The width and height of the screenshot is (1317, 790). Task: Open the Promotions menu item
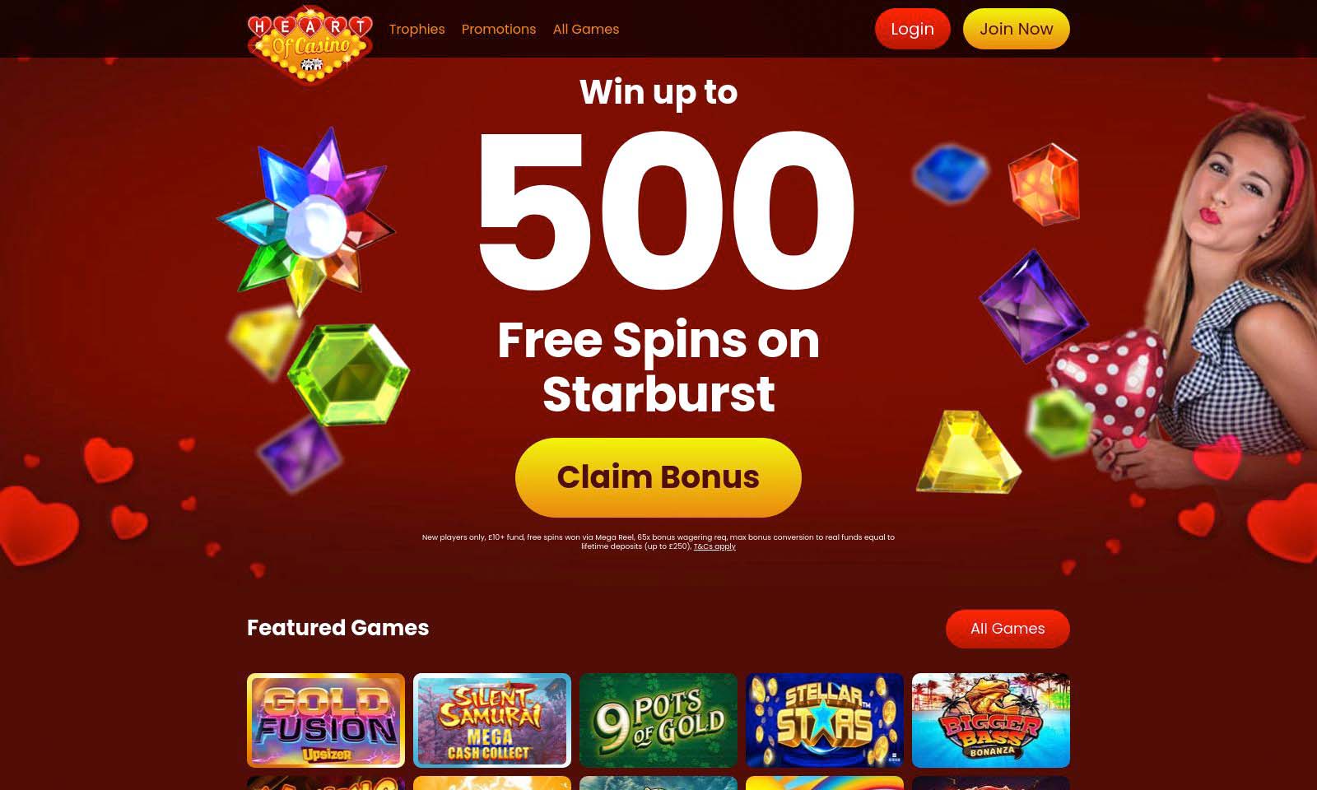(499, 29)
